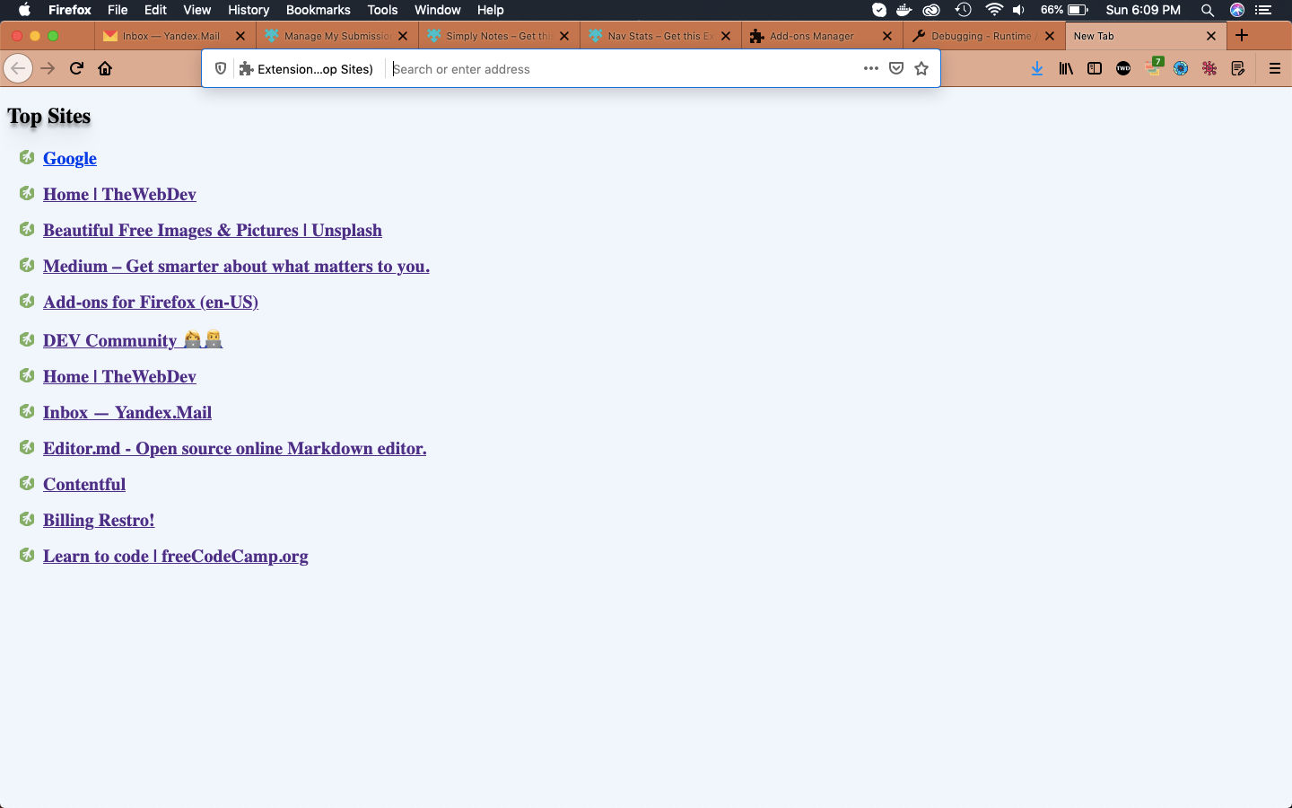
Task: Open the Google link
Action: coord(70,158)
